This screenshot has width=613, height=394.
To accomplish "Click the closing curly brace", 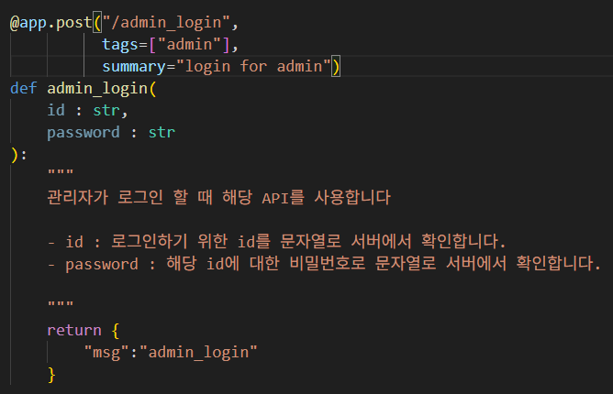I will coord(51,375).
